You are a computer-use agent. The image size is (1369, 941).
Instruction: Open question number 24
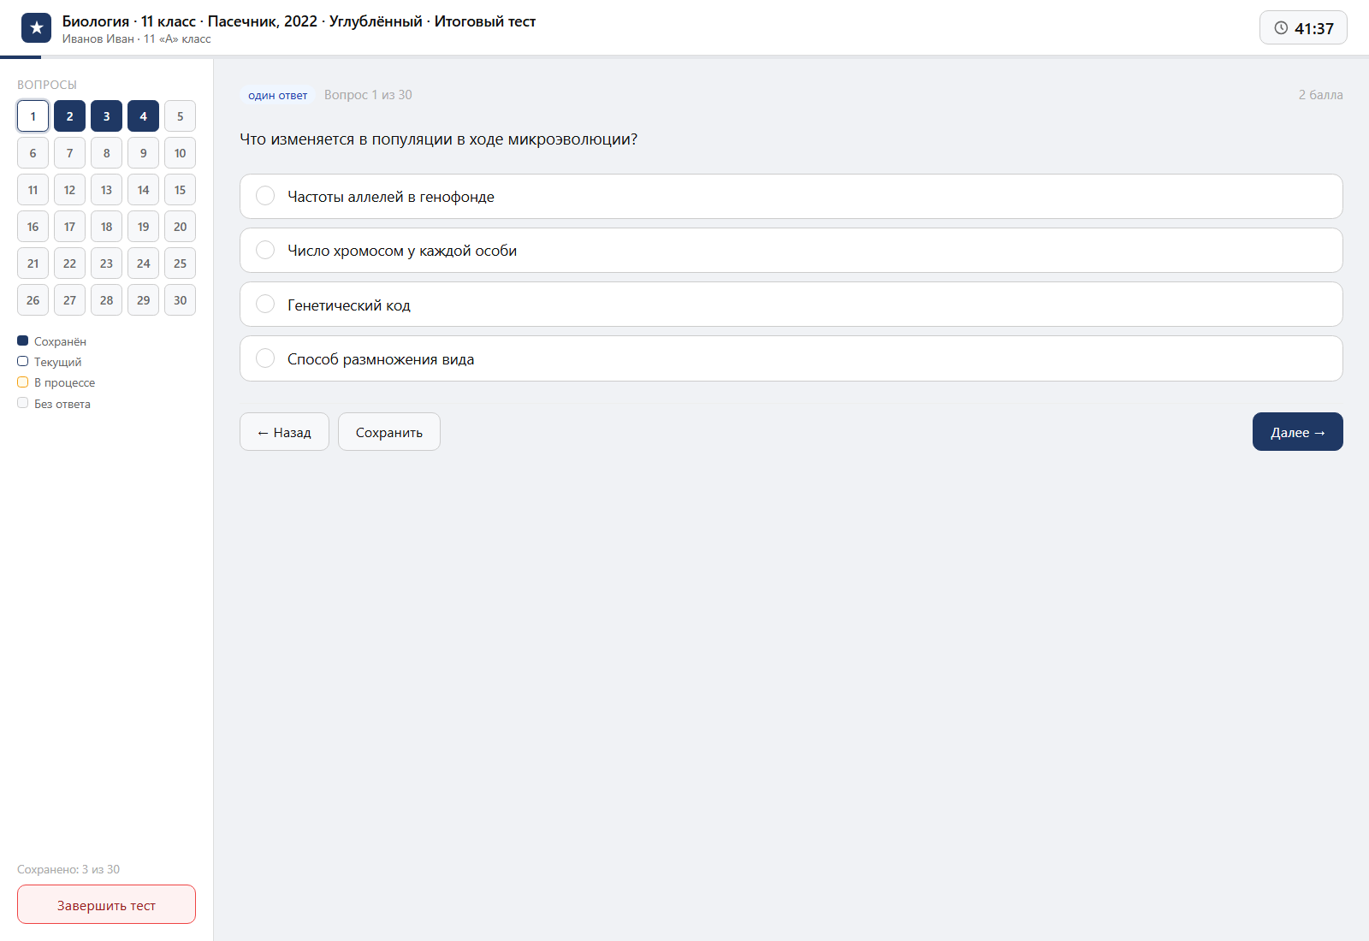tap(143, 263)
